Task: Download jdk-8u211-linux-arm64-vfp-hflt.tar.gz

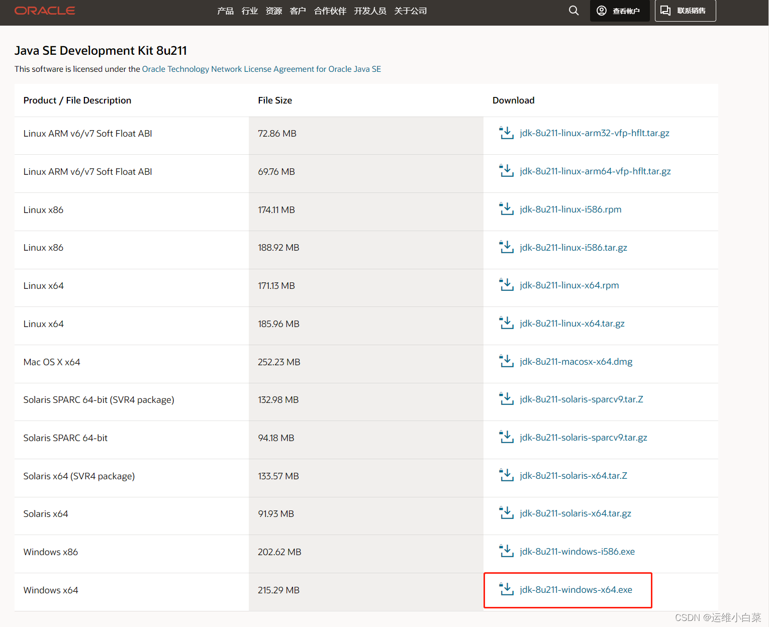Action: coord(595,171)
